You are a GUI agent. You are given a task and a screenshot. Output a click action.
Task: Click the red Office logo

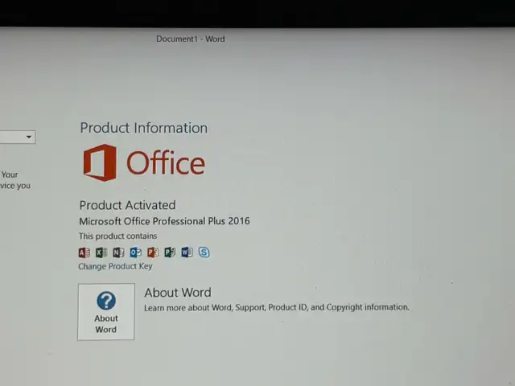tap(144, 162)
